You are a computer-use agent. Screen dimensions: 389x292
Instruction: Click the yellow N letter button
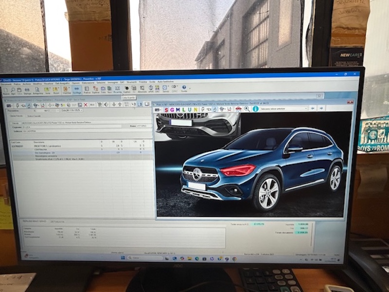[x=195, y=109]
